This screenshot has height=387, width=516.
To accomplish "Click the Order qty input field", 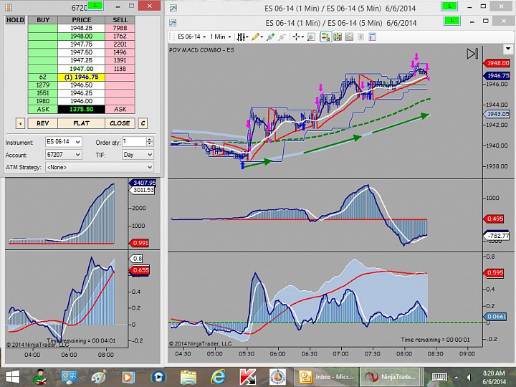I will (x=134, y=142).
